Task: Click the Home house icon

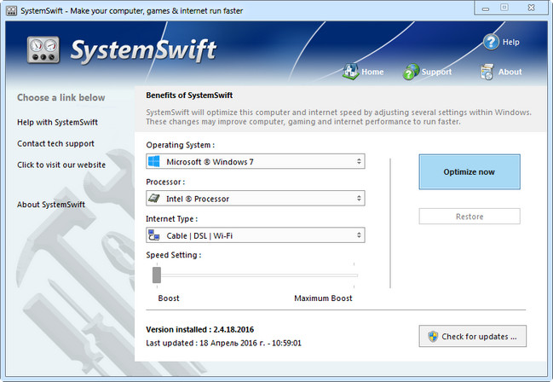Action: tap(350, 72)
